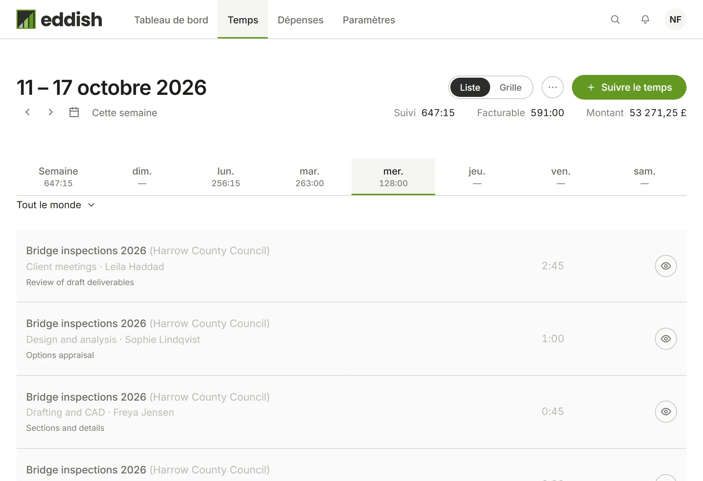Expand the Tout le monde filter dropdown
This screenshot has height=481, width=703.
56,205
